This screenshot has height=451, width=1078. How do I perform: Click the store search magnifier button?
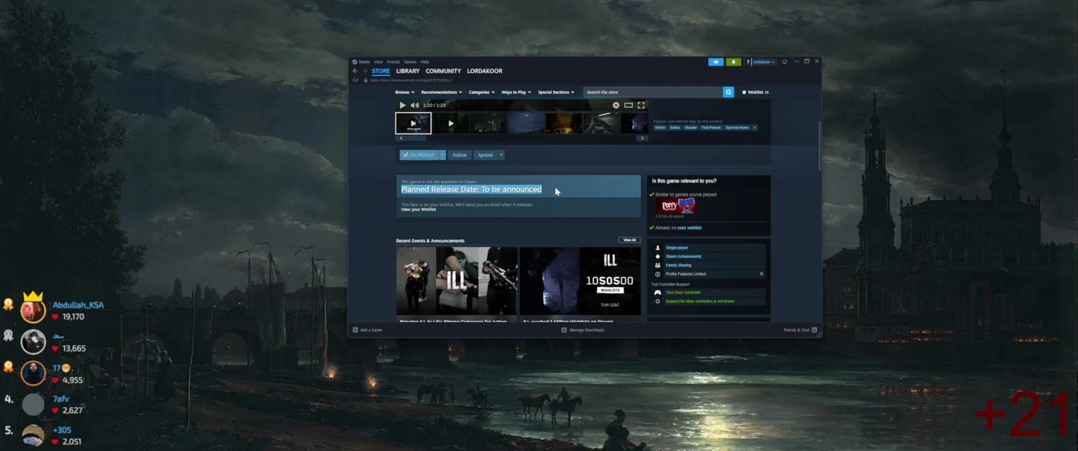pyautogui.click(x=728, y=92)
